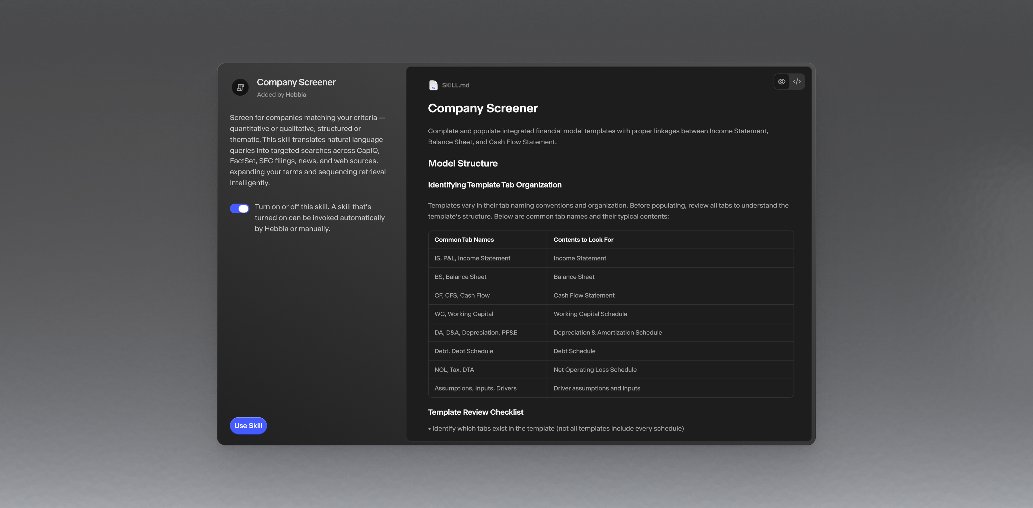Click the Contents to Look For header

[583, 240]
